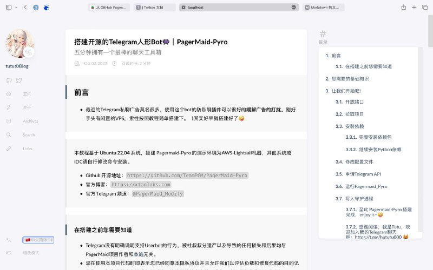This screenshot has height=270, width=433.
Task: Click the blog avatar image
Action: 20,43
